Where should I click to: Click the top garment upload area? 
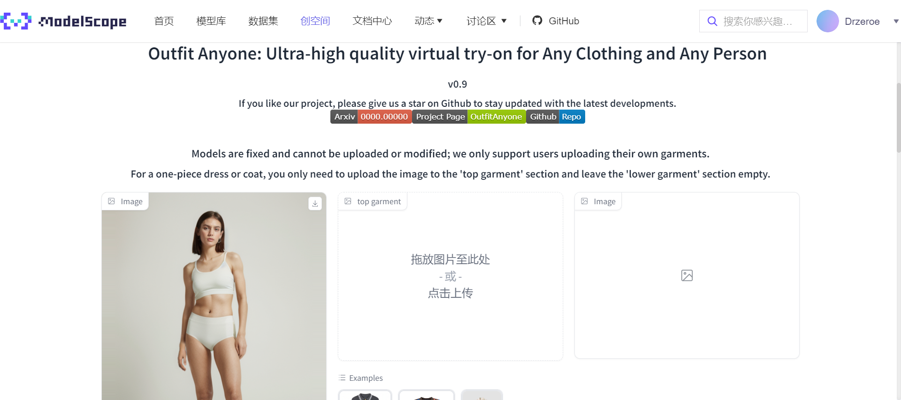[x=450, y=276]
